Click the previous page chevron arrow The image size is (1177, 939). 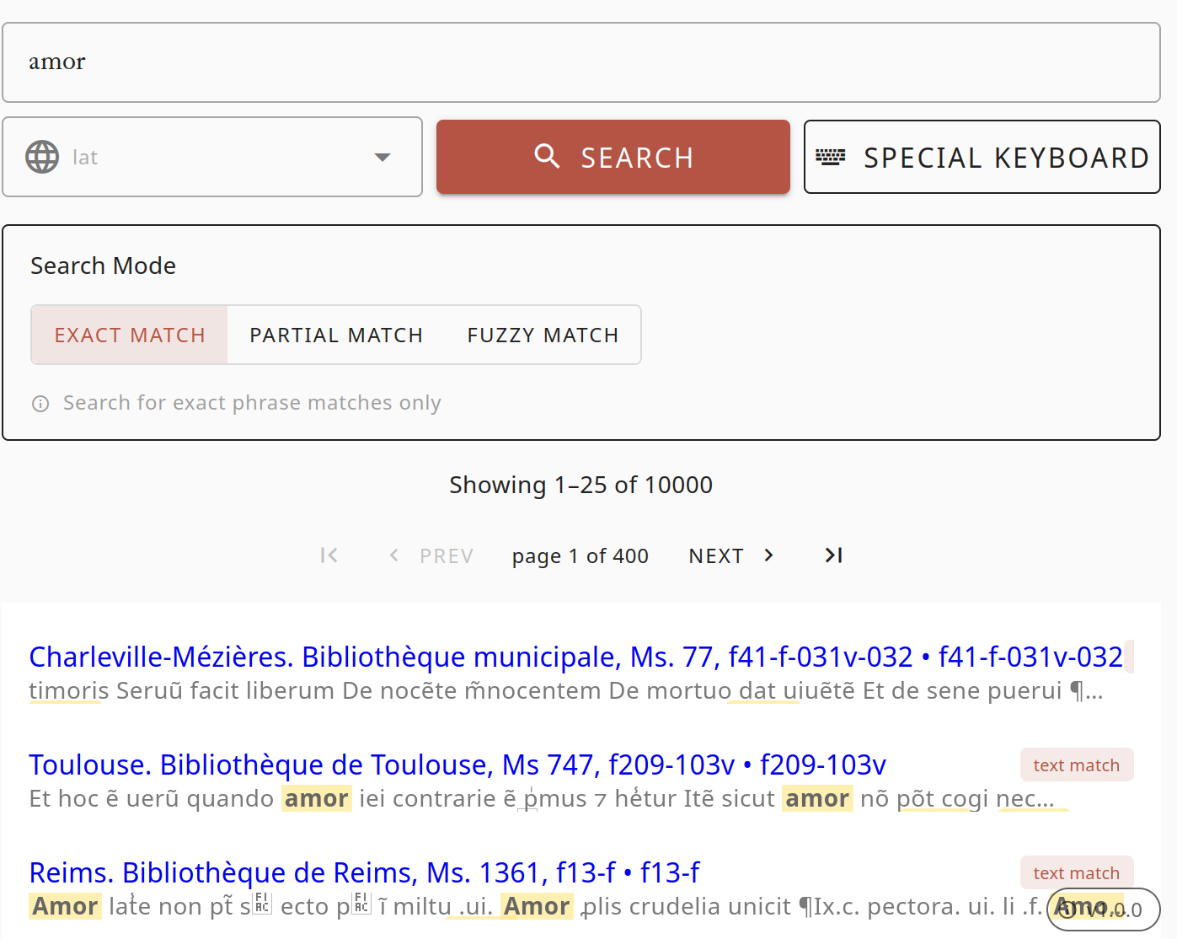tap(393, 555)
